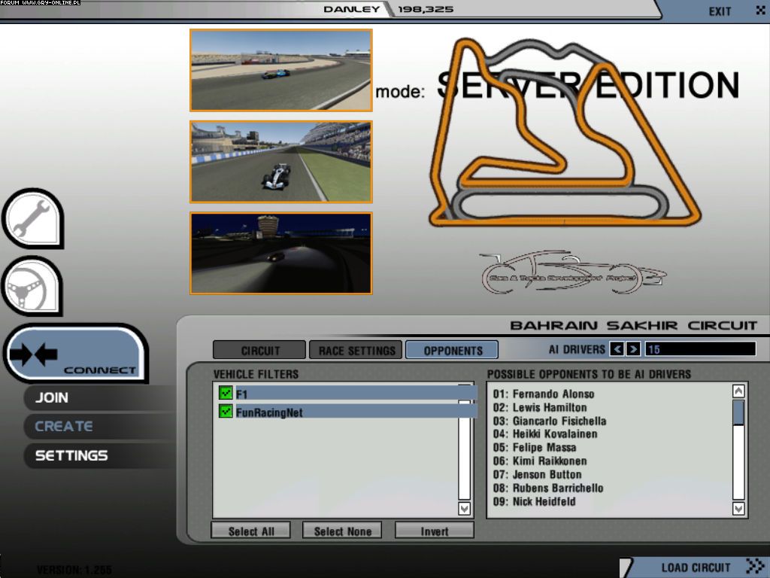This screenshot has width=770, height=578.
Task: Select driver 06: Kimi Raikkonen
Action: (540, 461)
